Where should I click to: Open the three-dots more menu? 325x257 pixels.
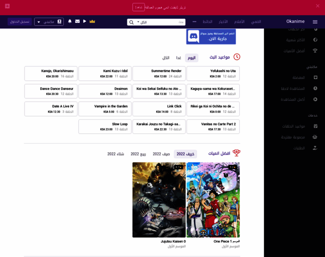(194, 21)
